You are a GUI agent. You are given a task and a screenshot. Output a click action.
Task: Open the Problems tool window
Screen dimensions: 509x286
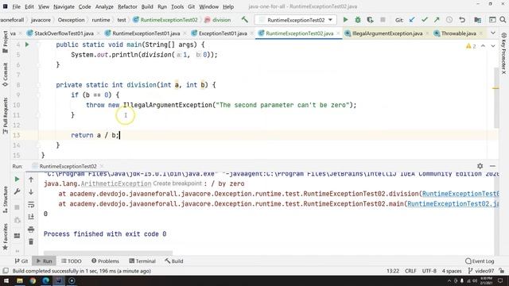tap(105, 261)
